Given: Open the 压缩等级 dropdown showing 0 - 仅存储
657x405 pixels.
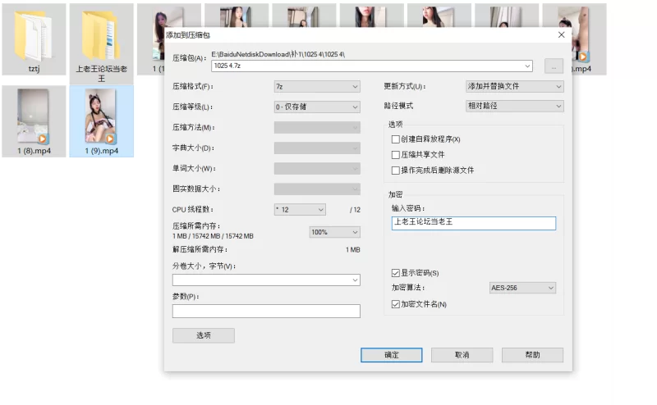Looking at the screenshot, I should tap(317, 107).
